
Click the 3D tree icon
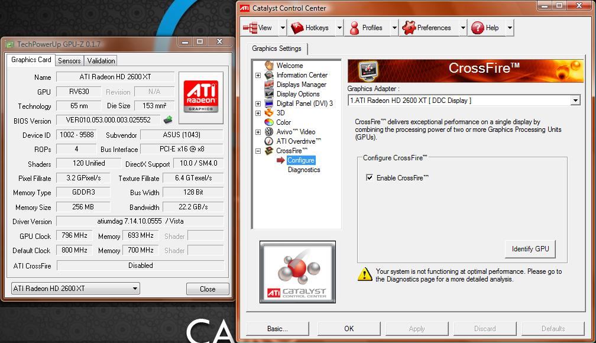pyautogui.click(x=269, y=113)
